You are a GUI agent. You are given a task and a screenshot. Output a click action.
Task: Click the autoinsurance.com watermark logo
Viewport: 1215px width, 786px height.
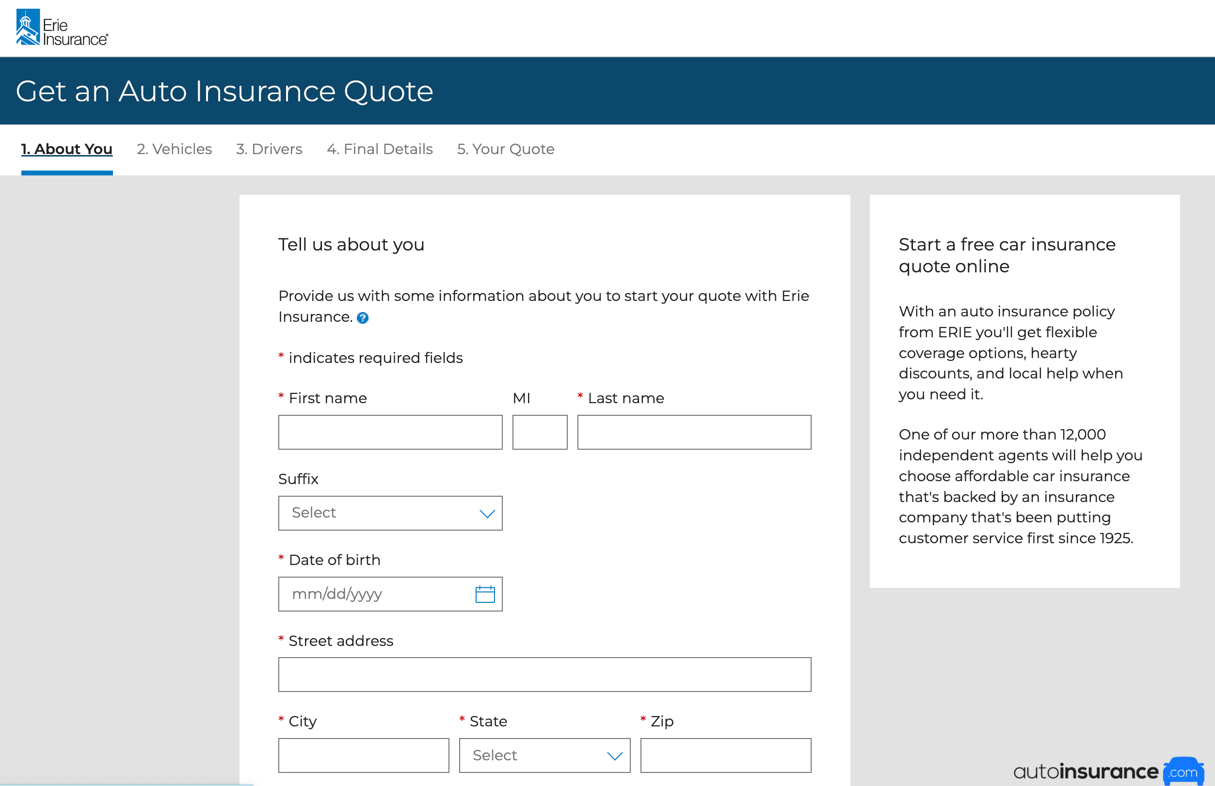pyautogui.click(x=1107, y=771)
